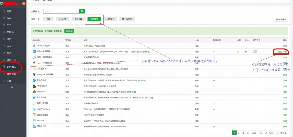Image resolution: width=293 pixels, height=137 pixels.
Task: Click the 应用搜索 search input field
Action: pyautogui.click(x=61, y=11)
